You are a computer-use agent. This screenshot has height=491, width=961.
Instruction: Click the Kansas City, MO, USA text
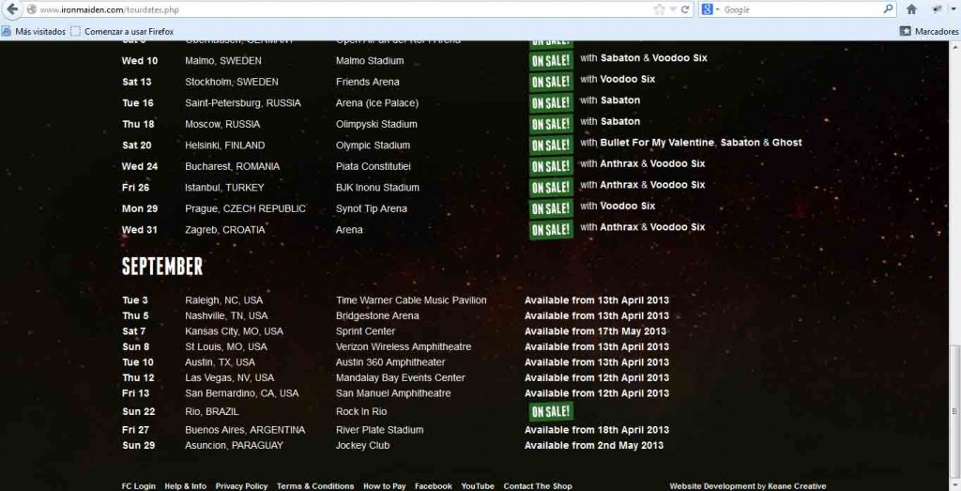pos(234,331)
